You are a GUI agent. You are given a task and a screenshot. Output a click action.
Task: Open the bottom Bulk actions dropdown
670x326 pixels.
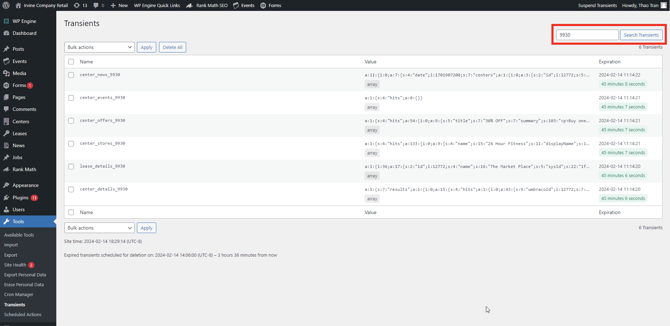click(x=99, y=228)
